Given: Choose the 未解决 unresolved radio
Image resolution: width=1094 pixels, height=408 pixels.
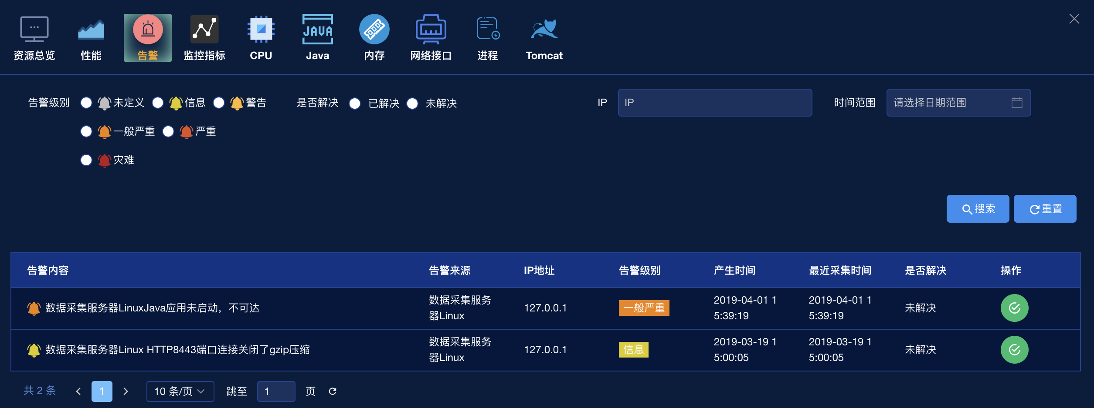Looking at the screenshot, I should (x=412, y=104).
